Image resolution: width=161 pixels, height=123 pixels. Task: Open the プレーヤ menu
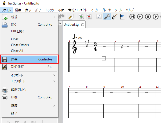(106, 10)
